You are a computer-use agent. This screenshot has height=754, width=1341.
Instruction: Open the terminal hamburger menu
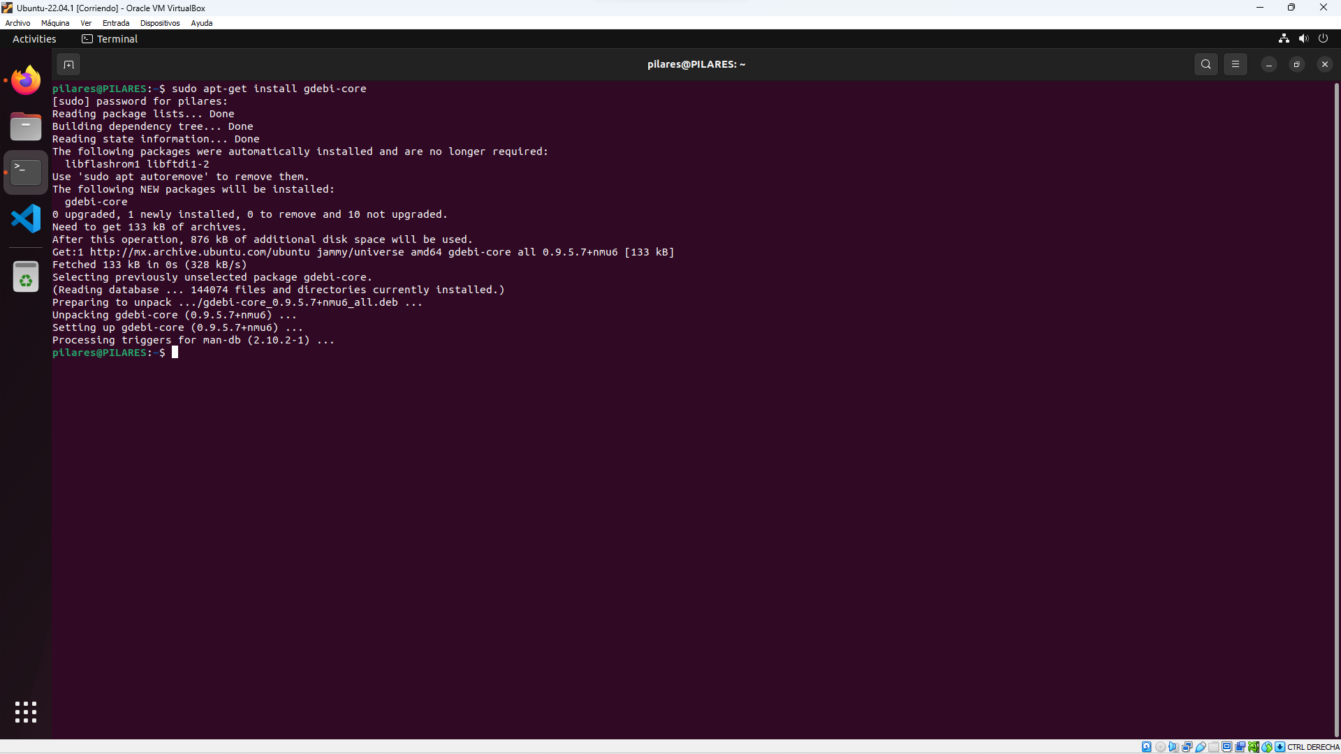click(x=1235, y=64)
